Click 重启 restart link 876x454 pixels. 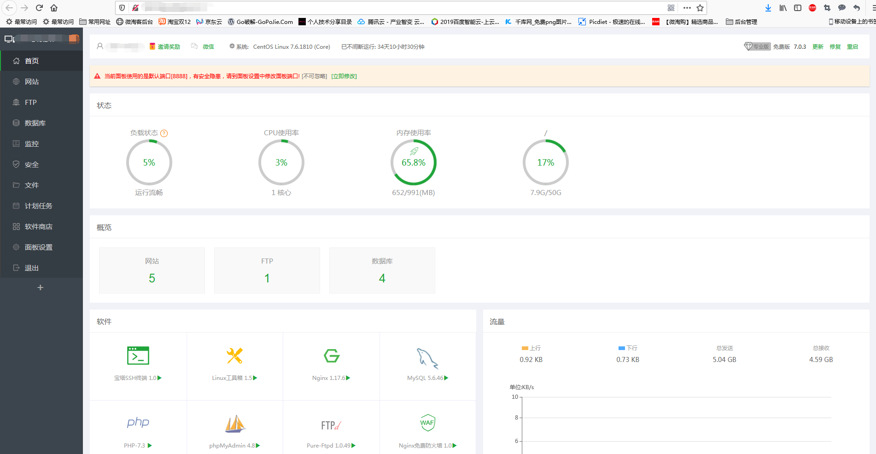(x=853, y=46)
